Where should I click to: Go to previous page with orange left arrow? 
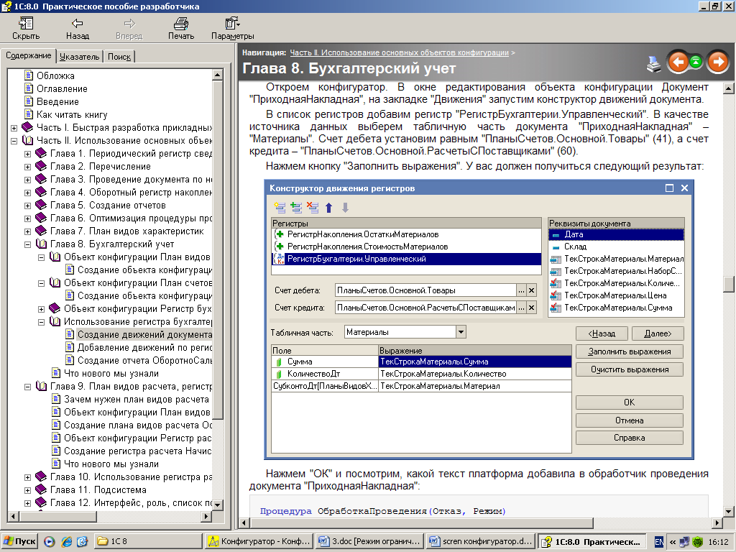[678, 63]
